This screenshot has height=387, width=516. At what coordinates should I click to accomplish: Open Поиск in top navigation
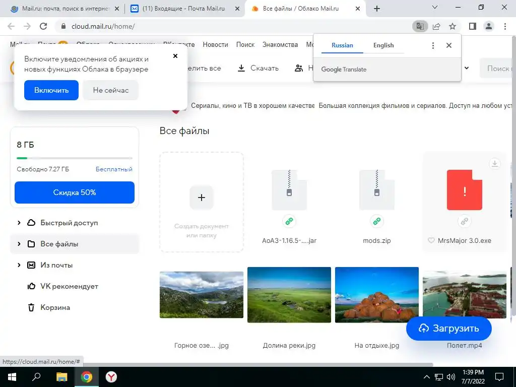tap(245, 44)
